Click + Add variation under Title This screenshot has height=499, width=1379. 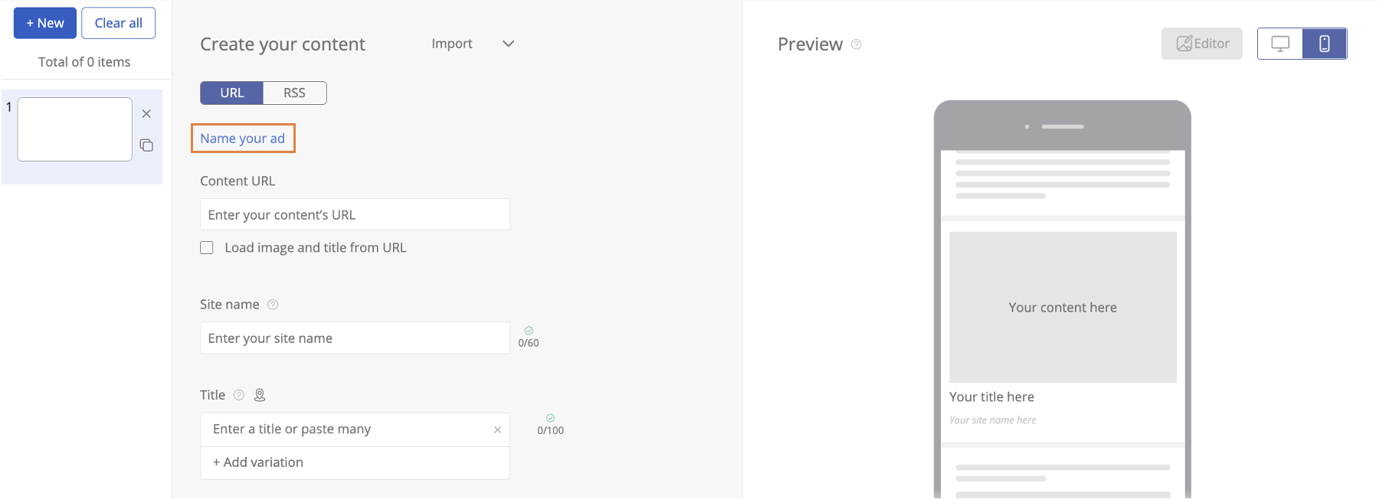[x=258, y=462]
